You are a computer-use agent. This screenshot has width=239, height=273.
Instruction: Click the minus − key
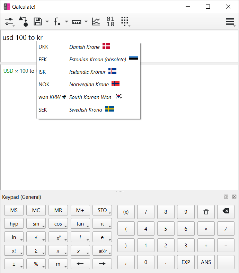(226, 246)
